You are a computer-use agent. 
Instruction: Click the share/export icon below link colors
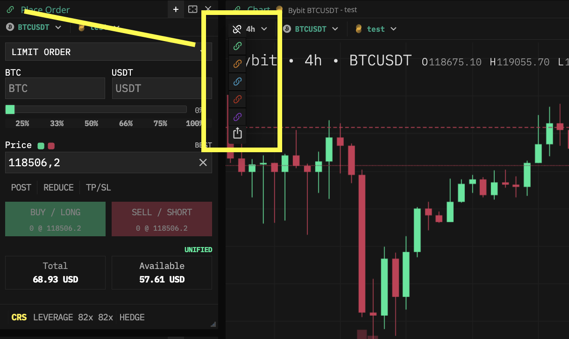(x=237, y=134)
